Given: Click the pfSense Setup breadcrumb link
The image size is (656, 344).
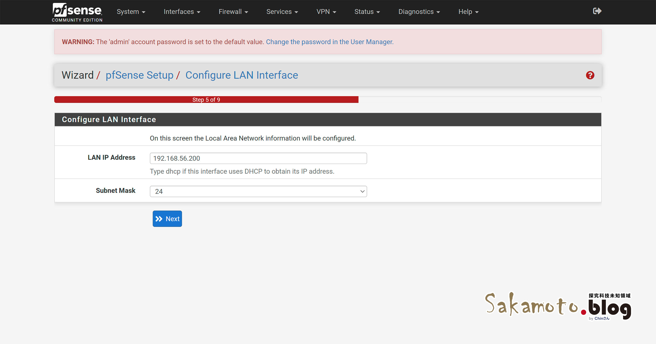Looking at the screenshot, I should click(x=139, y=75).
